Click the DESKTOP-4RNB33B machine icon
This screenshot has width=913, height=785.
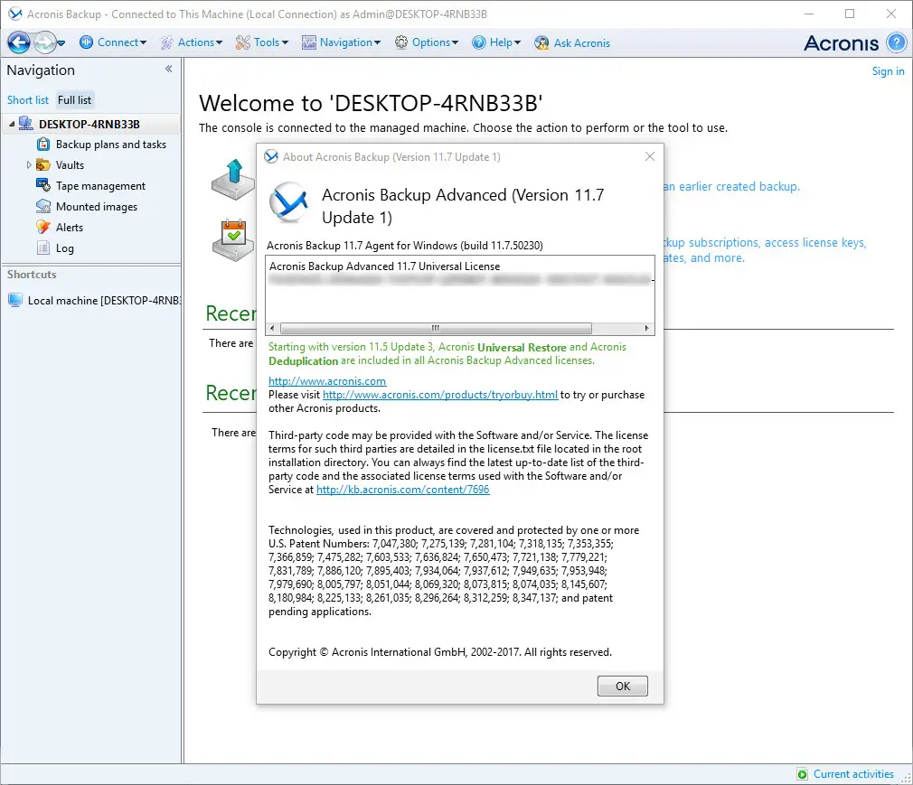25,124
